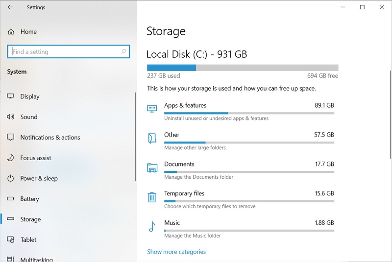
Task: Click the Local Disk usage bar
Action: point(243,68)
